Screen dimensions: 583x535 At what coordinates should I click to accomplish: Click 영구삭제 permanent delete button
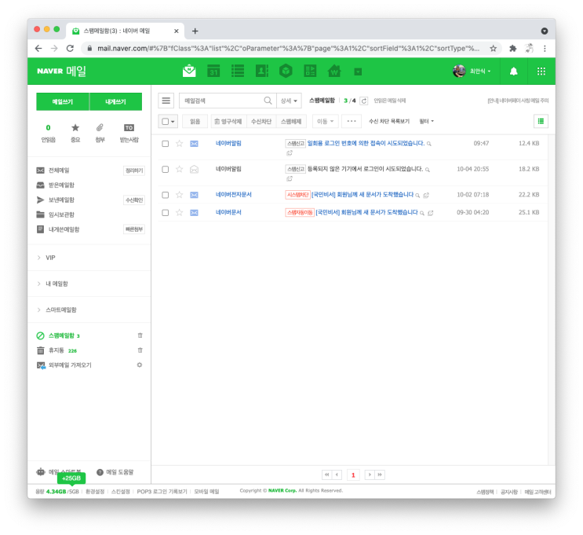[x=228, y=121]
